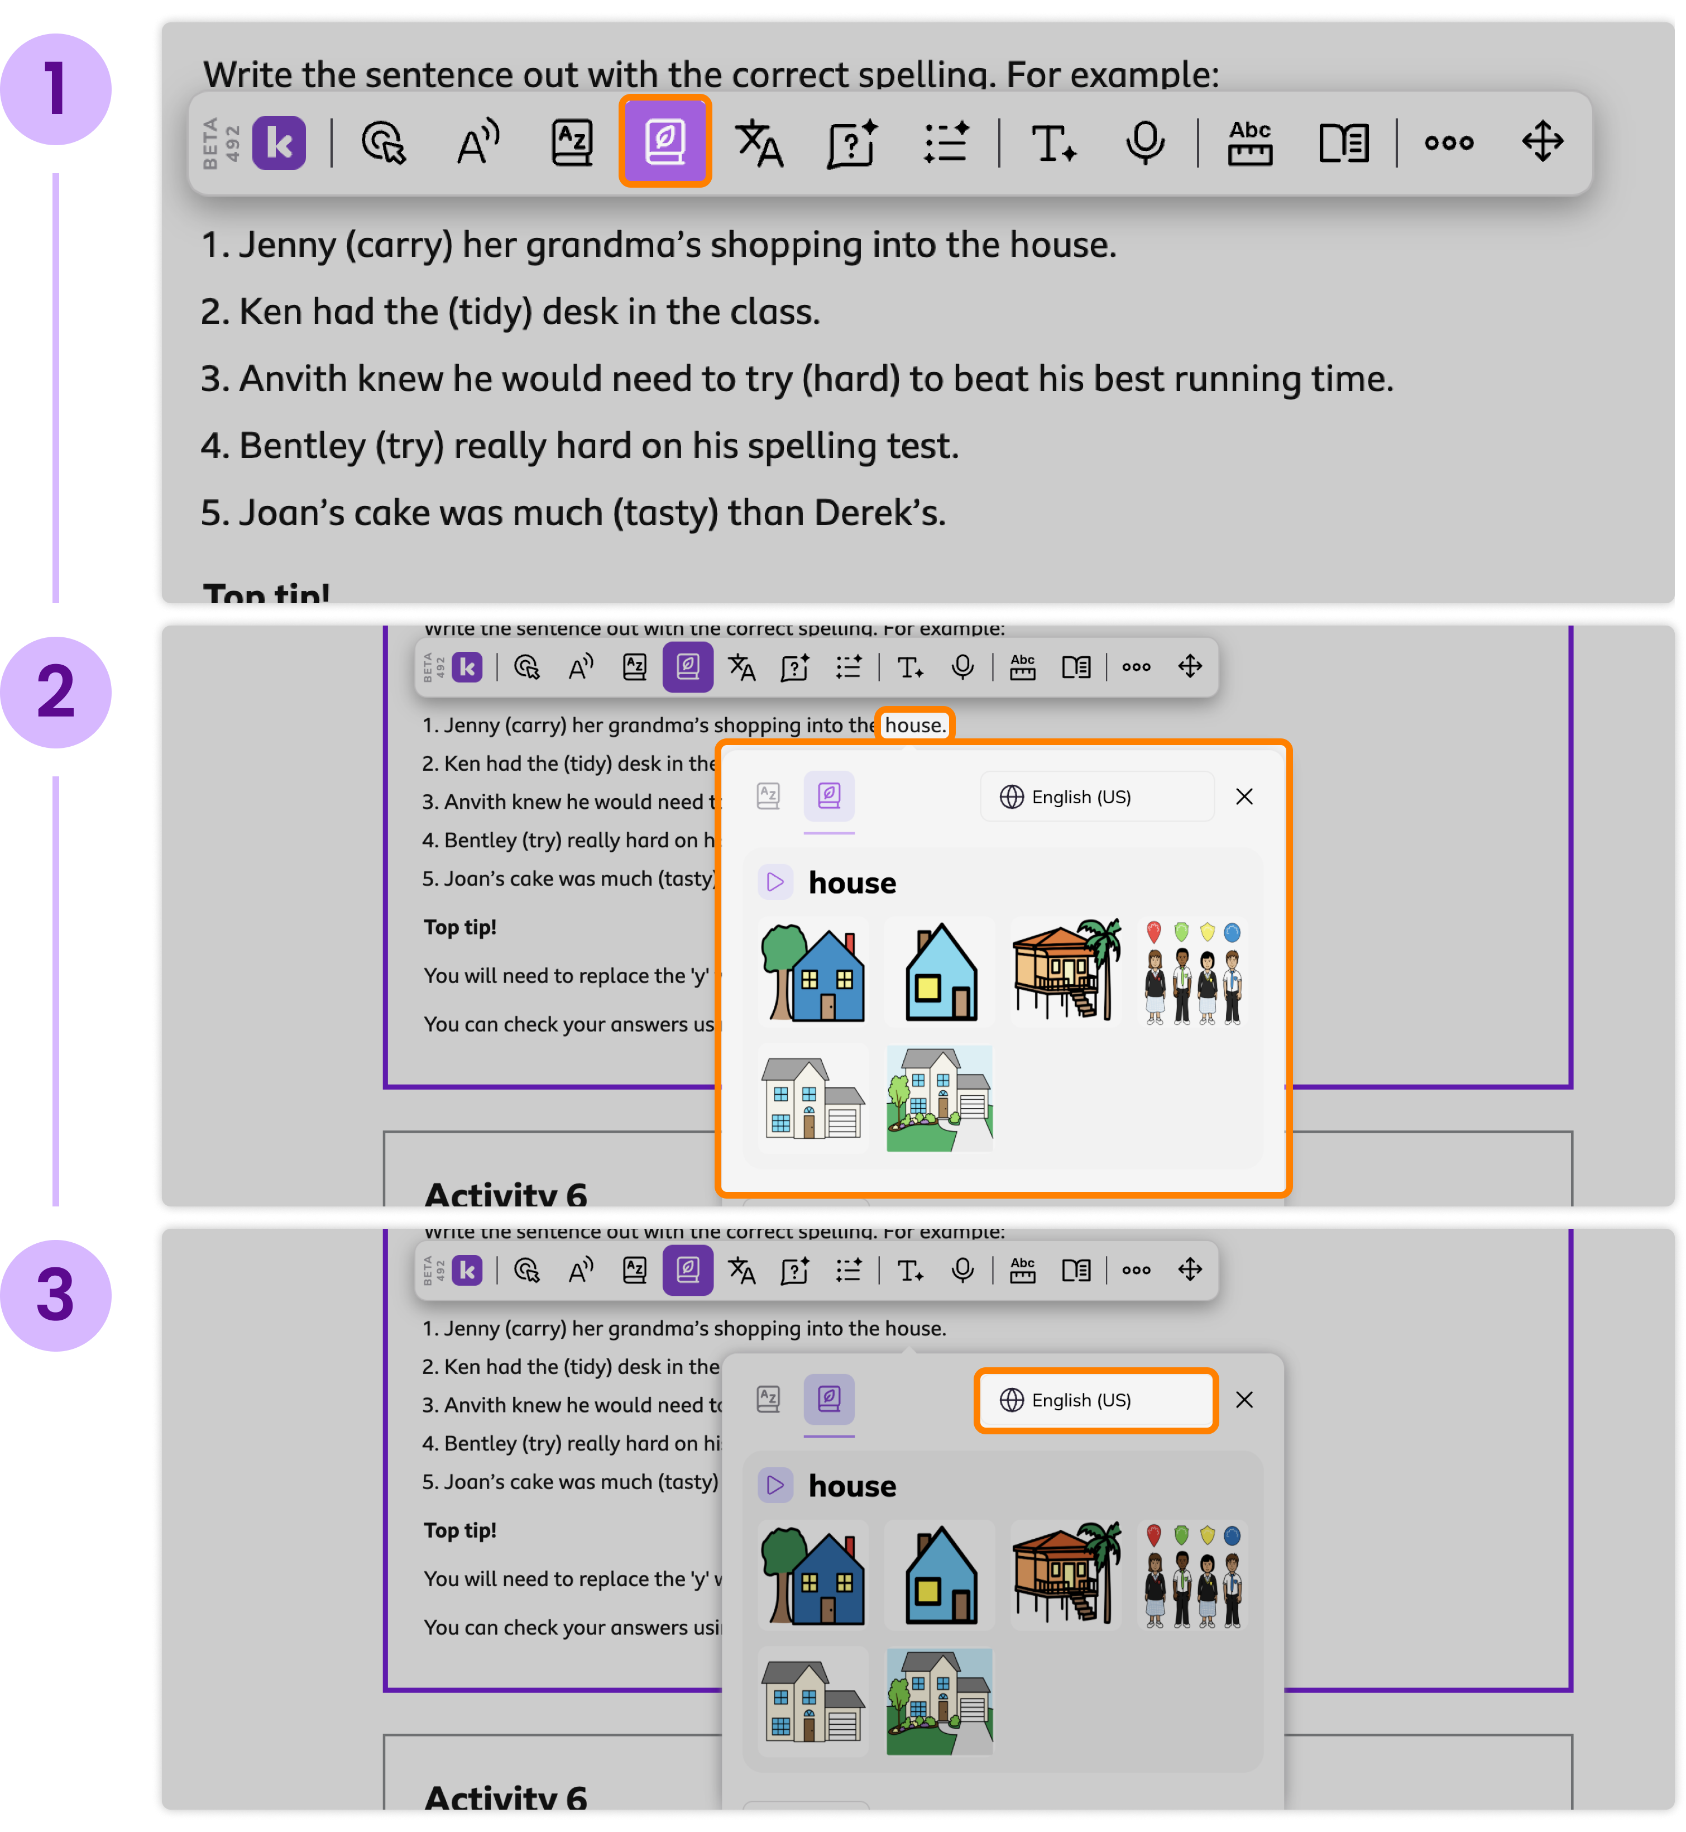Toggle the highlighted Picture Dictionary button in step 2 toolbar
Image resolution: width=1686 pixels, height=1832 pixels.
pos(687,667)
